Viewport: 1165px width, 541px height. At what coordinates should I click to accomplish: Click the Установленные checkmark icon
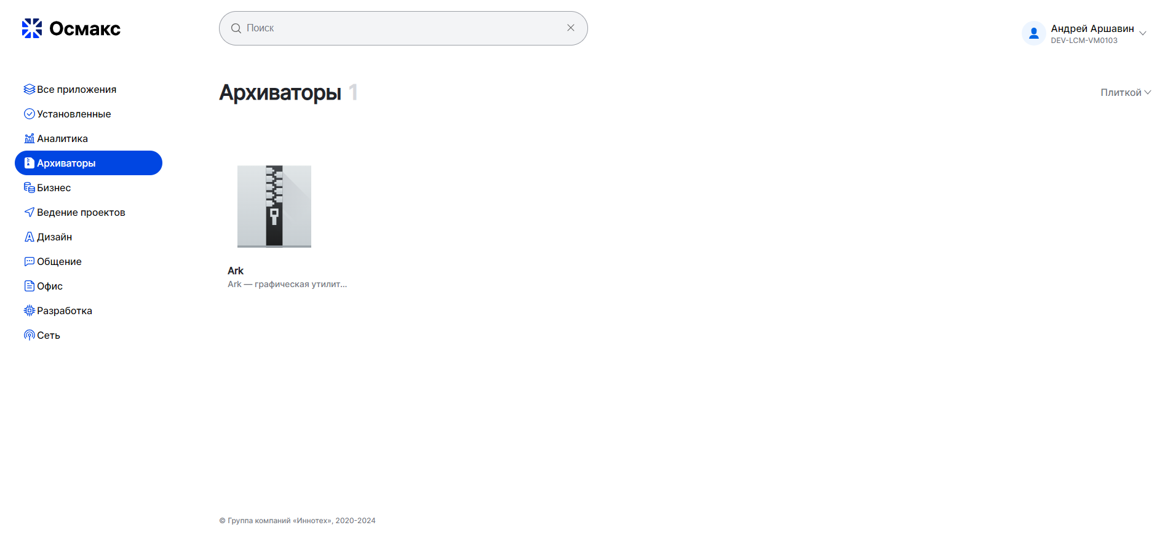(x=29, y=114)
